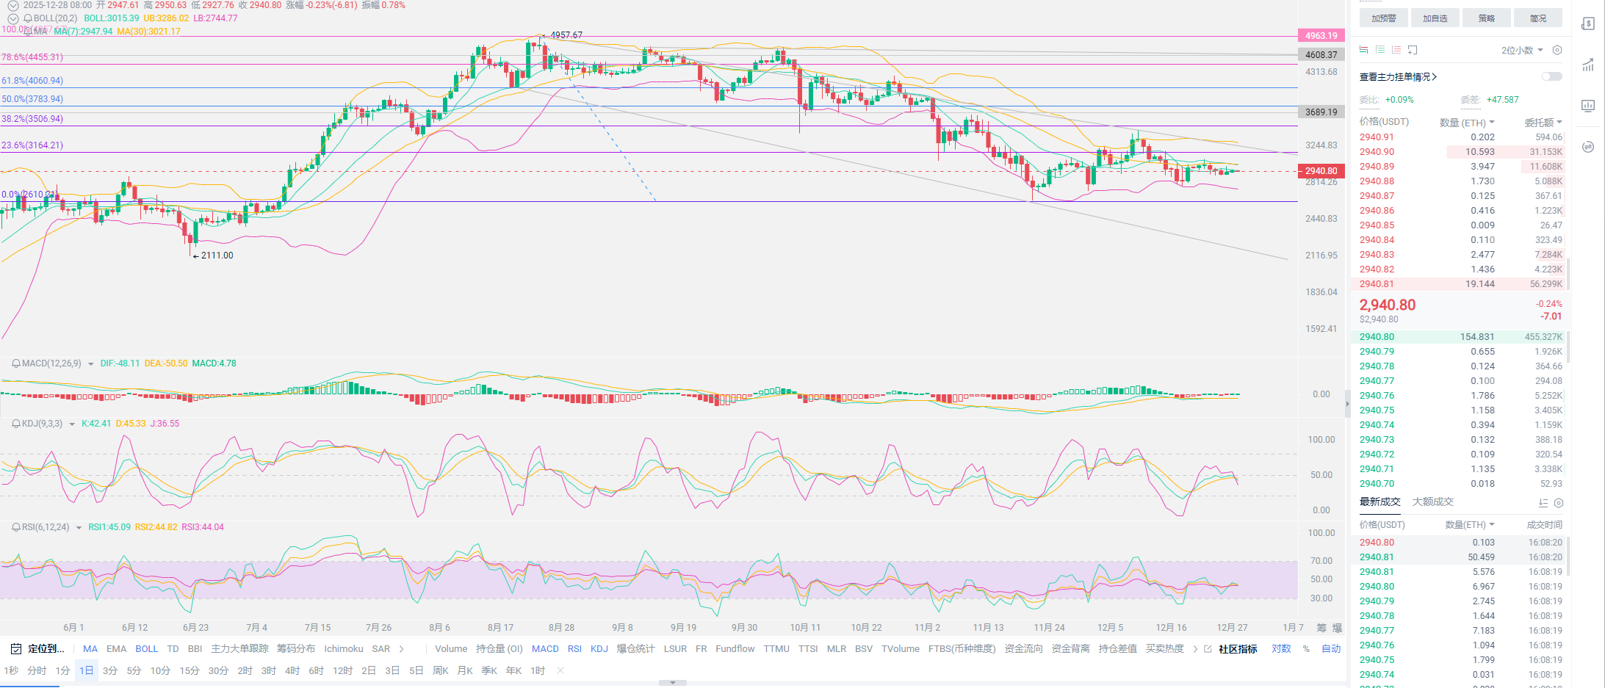The height and width of the screenshot is (688, 1605).
Task: Switch to the 大额成交 tab
Action: pyautogui.click(x=1432, y=501)
